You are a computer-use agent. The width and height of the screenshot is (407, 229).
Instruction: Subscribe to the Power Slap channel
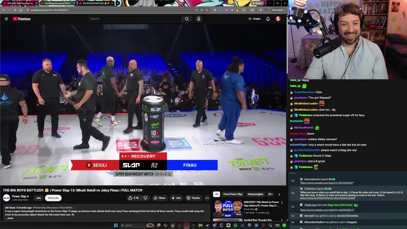tap(53, 198)
